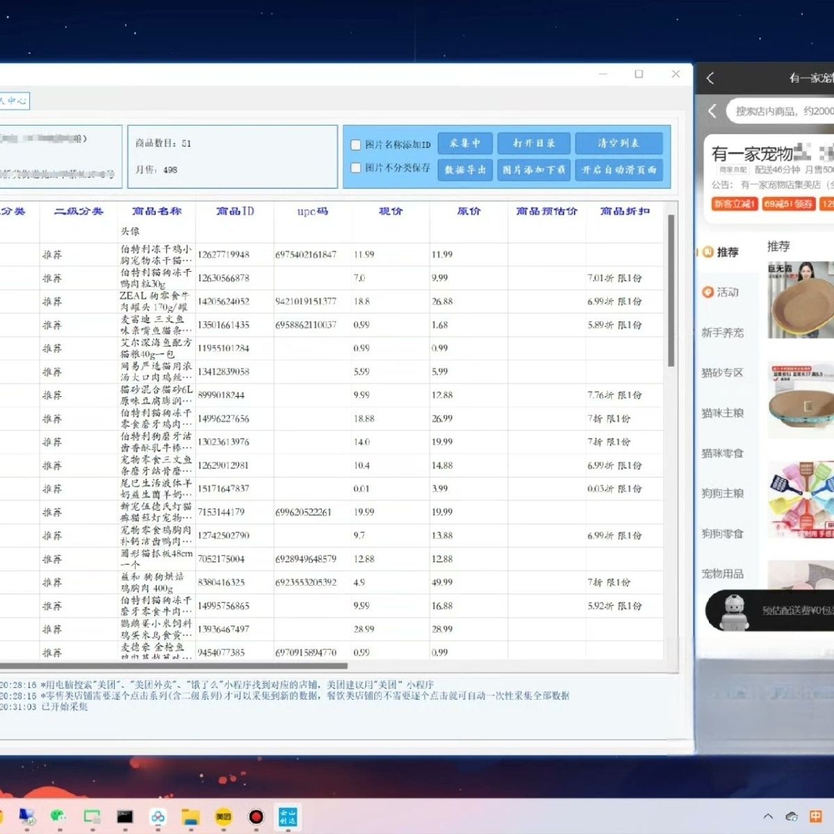Screen dimensions: 834x834
Task: Open the terminal icon on the taskbar
Action: coord(124,817)
